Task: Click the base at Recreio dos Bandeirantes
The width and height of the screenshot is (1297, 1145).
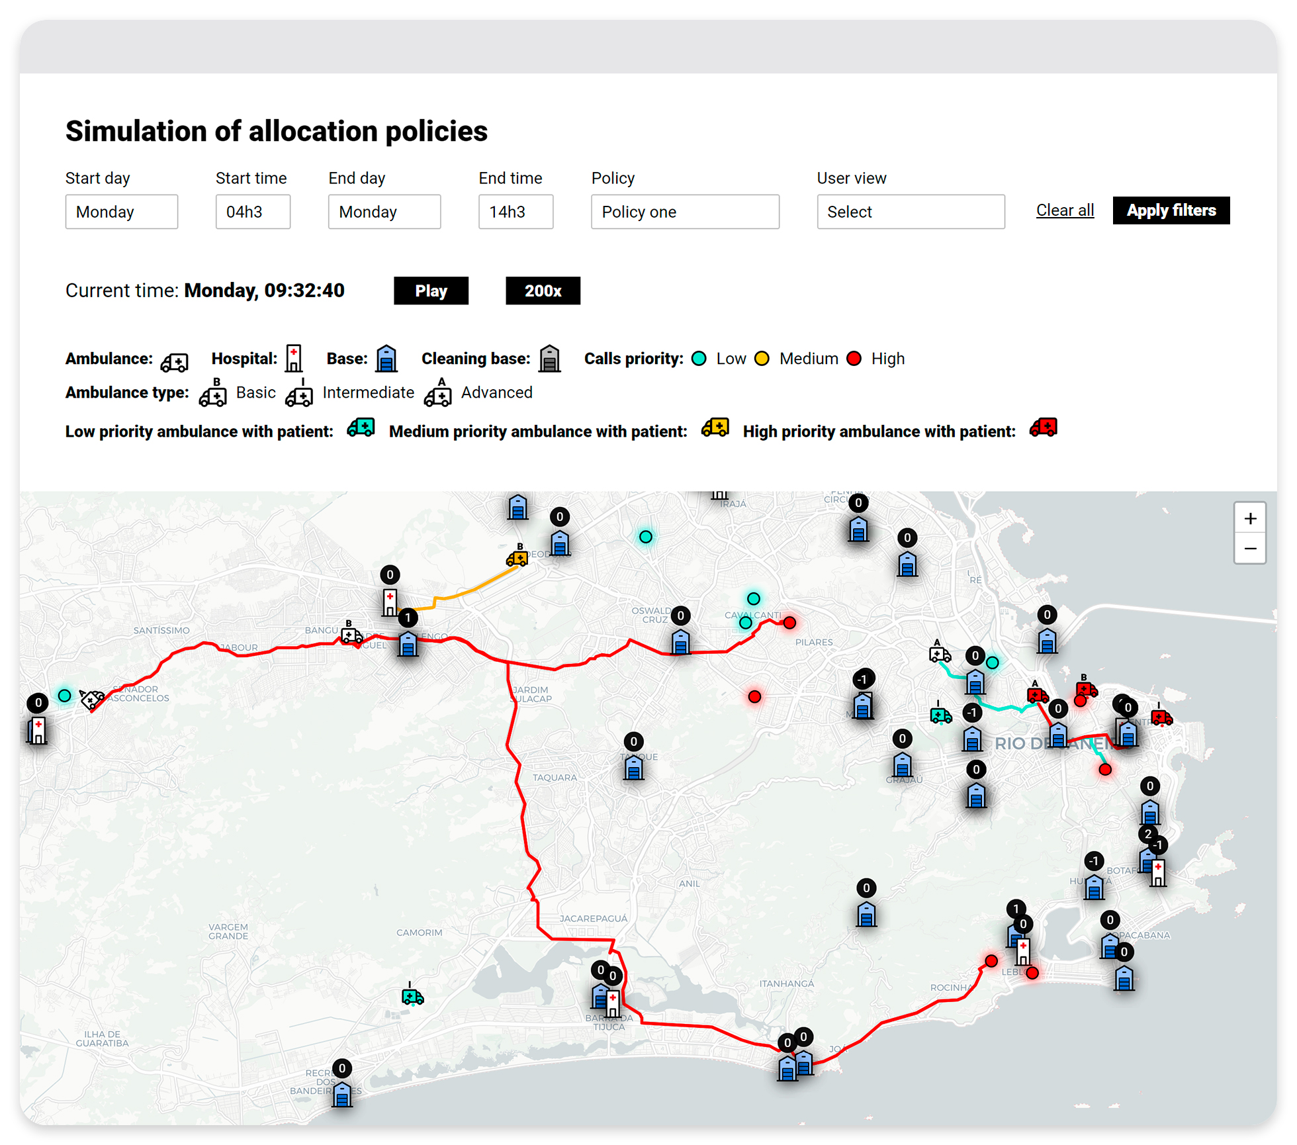Action: click(x=342, y=1094)
